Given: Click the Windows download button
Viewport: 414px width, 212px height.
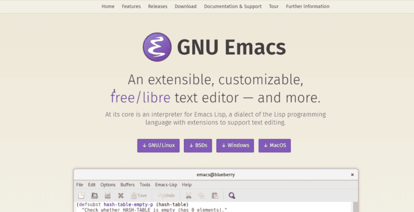Looking at the screenshot, I should (x=235, y=146).
